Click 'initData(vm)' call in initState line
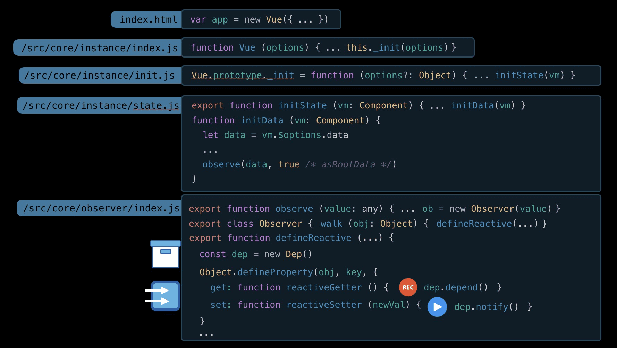 483,105
